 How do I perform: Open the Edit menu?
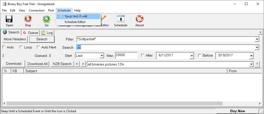pos(13,10)
